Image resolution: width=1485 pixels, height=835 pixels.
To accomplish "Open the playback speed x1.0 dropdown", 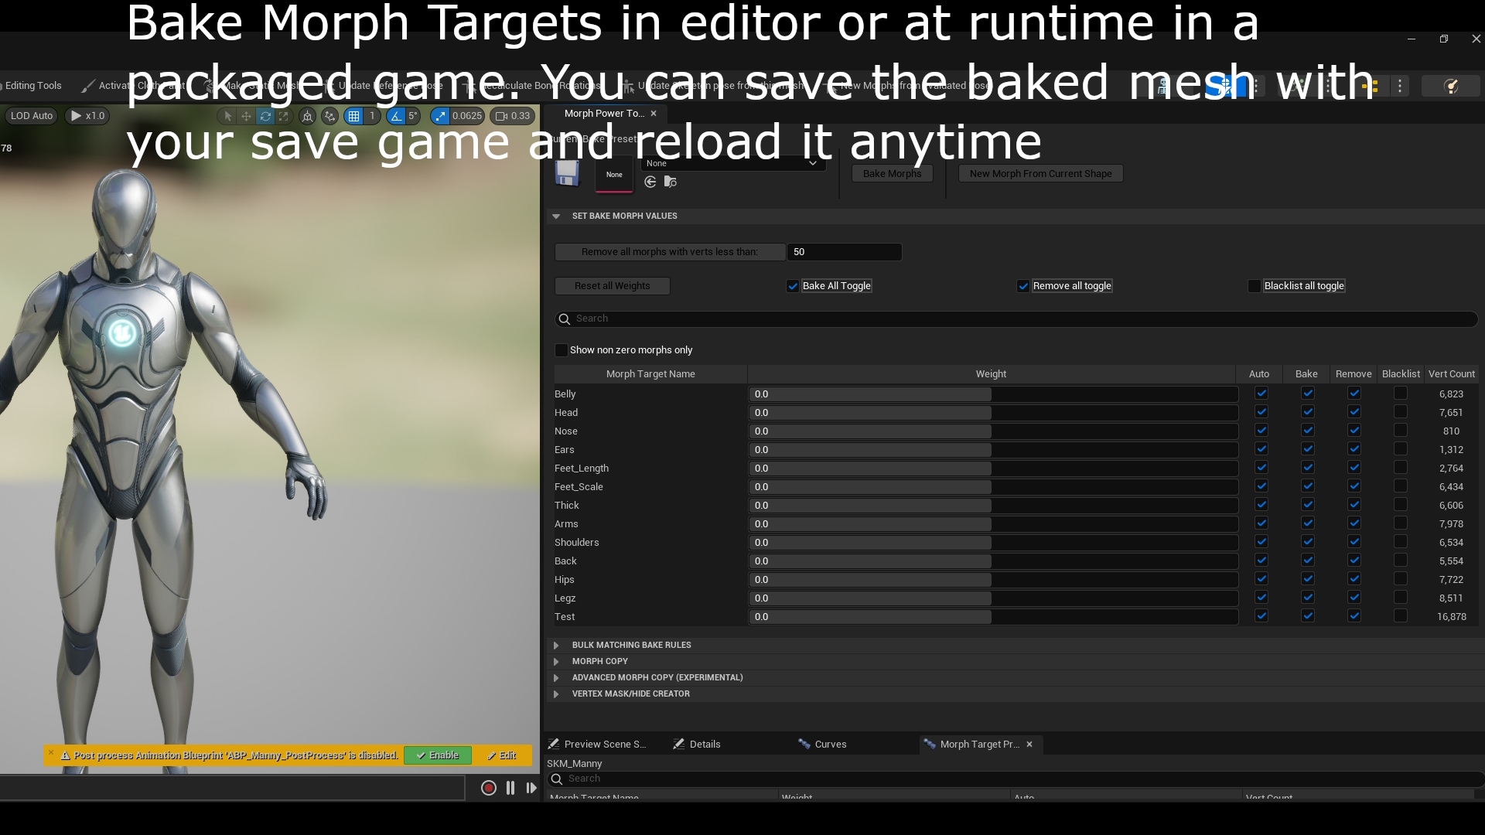I will 87,116.
